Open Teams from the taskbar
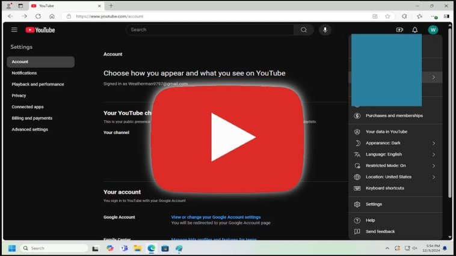The image size is (456, 256). pyautogui.click(x=124, y=248)
